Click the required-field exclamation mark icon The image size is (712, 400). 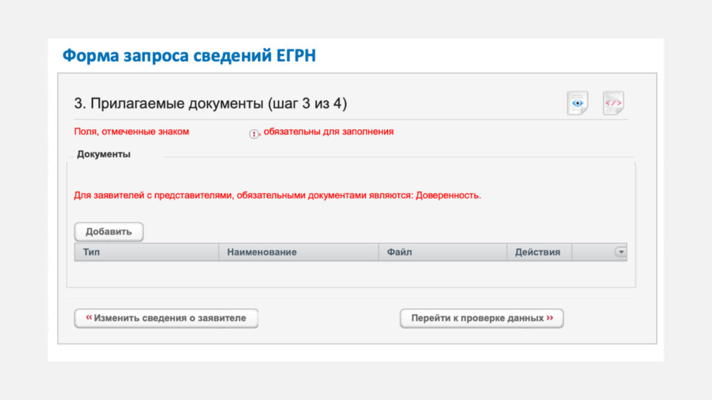pos(254,134)
